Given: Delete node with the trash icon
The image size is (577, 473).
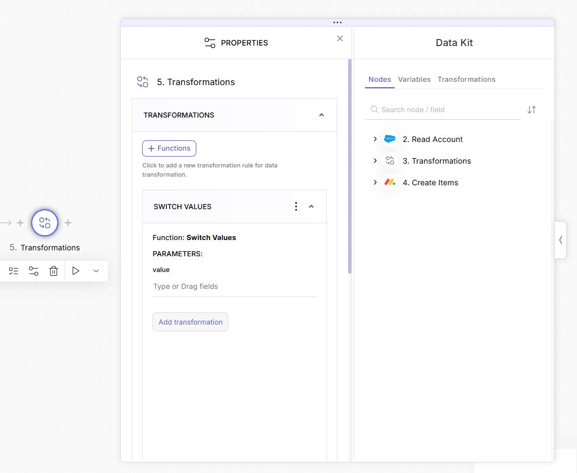Looking at the screenshot, I should [x=54, y=271].
